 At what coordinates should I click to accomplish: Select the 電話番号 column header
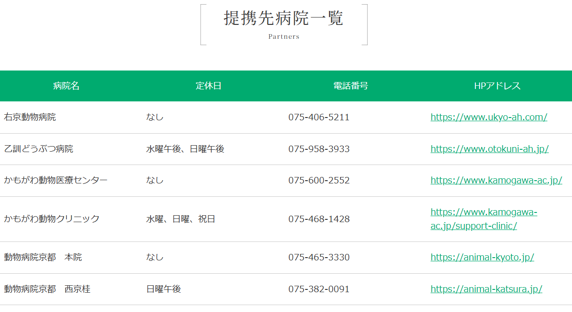click(x=351, y=86)
